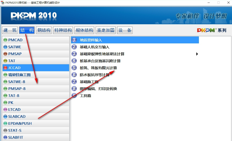Click number 1 icon for 地质资料输入
232x141 pixels.
(74, 40)
